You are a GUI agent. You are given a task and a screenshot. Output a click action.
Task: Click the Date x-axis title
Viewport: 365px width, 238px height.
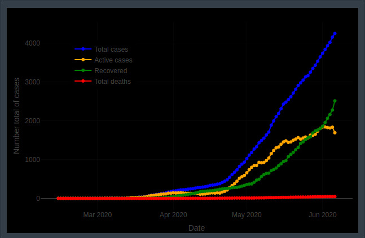pos(196,228)
